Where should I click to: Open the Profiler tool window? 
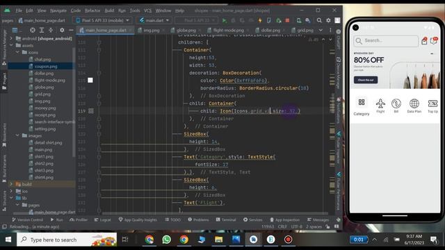tap(79, 219)
